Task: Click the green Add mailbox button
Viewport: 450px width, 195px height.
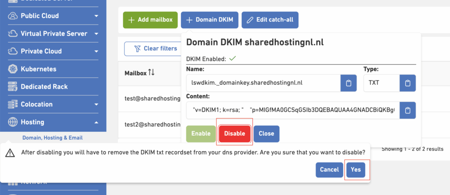Action: tap(150, 20)
